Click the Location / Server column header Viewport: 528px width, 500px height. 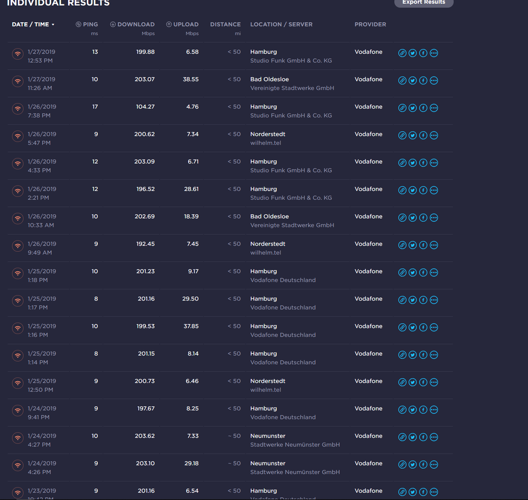click(281, 25)
